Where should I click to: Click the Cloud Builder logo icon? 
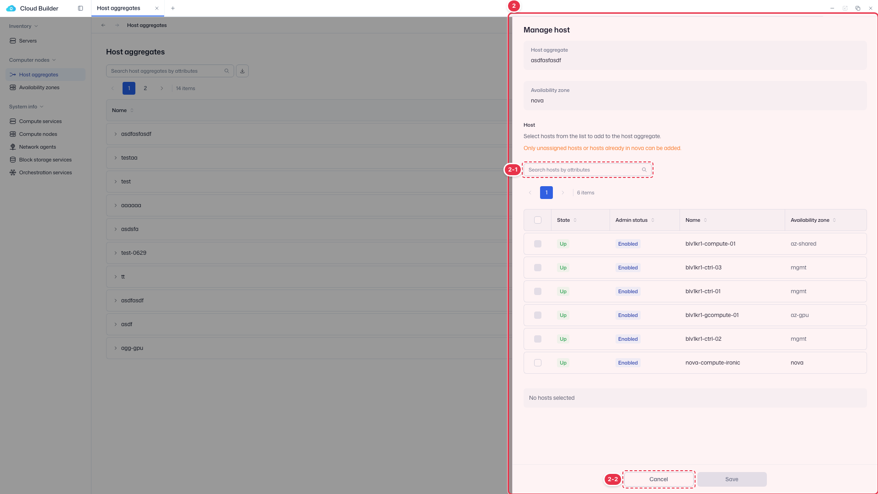[x=11, y=8]
